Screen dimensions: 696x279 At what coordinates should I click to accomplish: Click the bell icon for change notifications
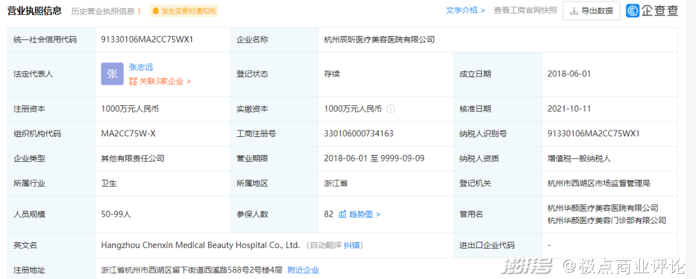[x=156, y=11]
